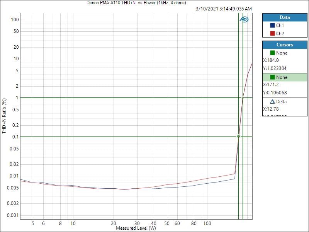Select the X:184.0 cursor value
This screenshot has height=232, width=309.
[x=271, y=60]
